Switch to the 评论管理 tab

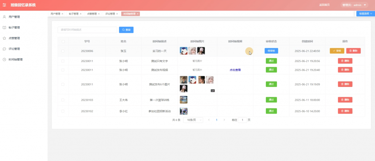(110, 14)
